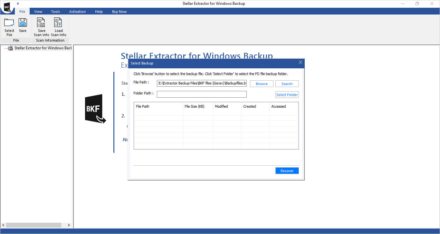Click the BKF application logo button
440x234 pixels.
pos(7,7)
